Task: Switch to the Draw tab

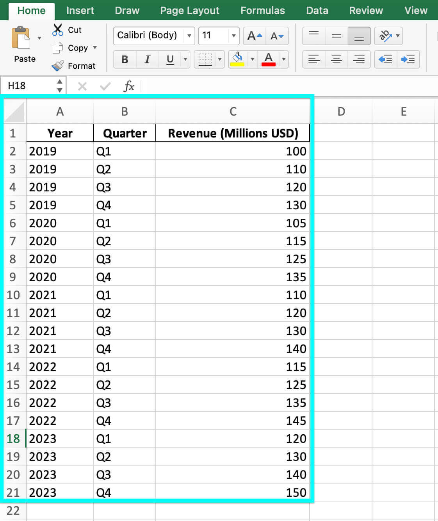Action: tap(127, 11)
